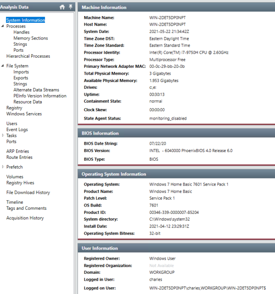View Event Logs
Screen dimensions: 275x294
[x=17, y=130]
